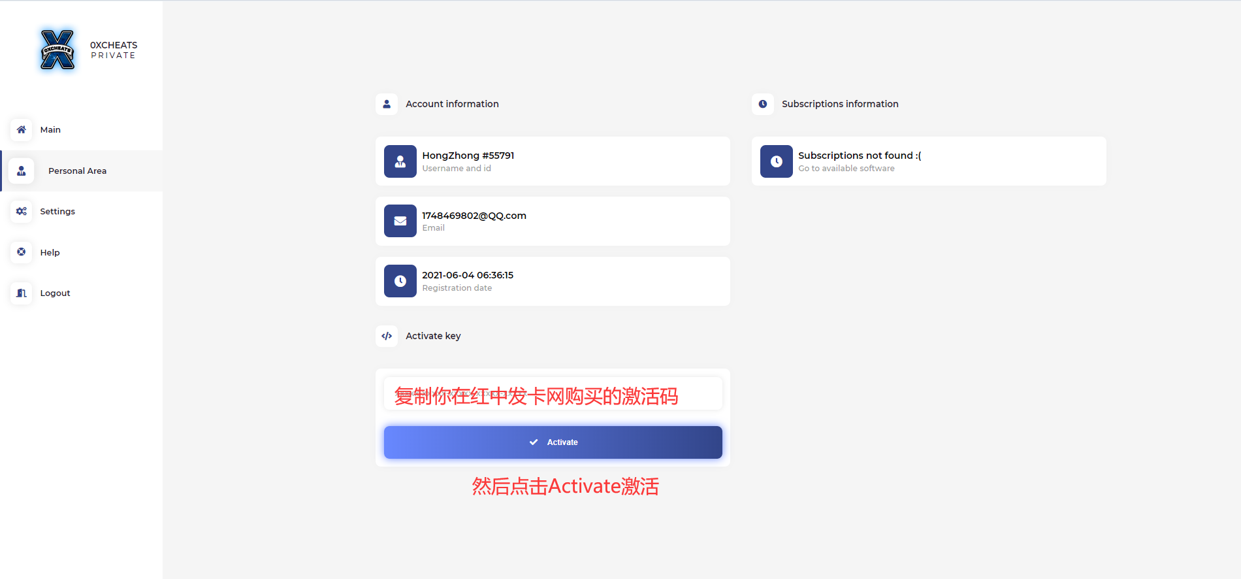This screenshot has height=579, width=1241.
Task: Follow the Go to available software link
Action: pos(846,169)
